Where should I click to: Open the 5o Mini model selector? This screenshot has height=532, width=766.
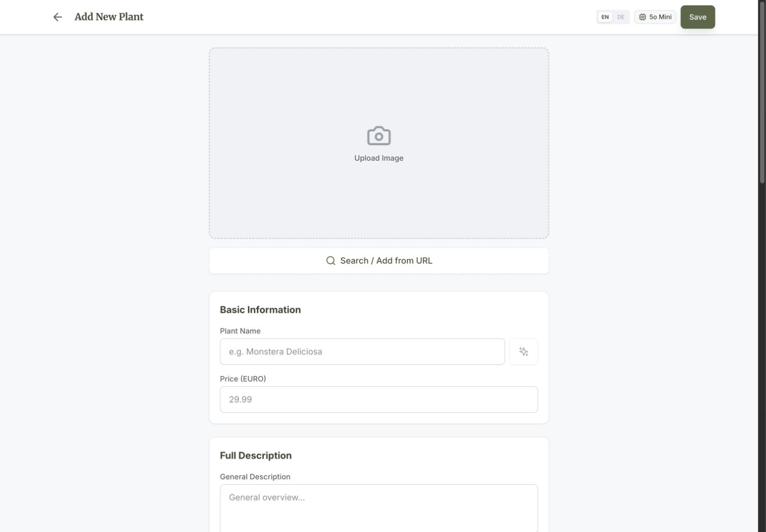click(x=655, y=17)
